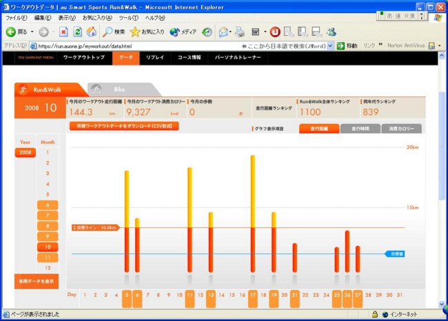The height and width of the screenshot is (321, 448).
Task: Click the Norton AntiVirus toolbar icon
Action: click(431, 45)
